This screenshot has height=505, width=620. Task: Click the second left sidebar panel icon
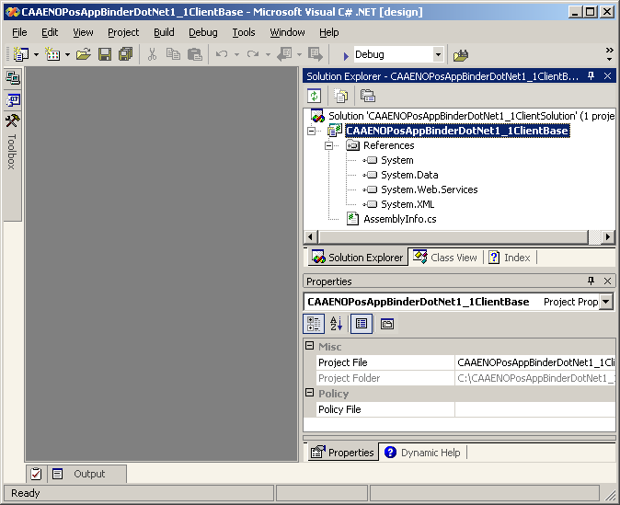click(13, 100)
